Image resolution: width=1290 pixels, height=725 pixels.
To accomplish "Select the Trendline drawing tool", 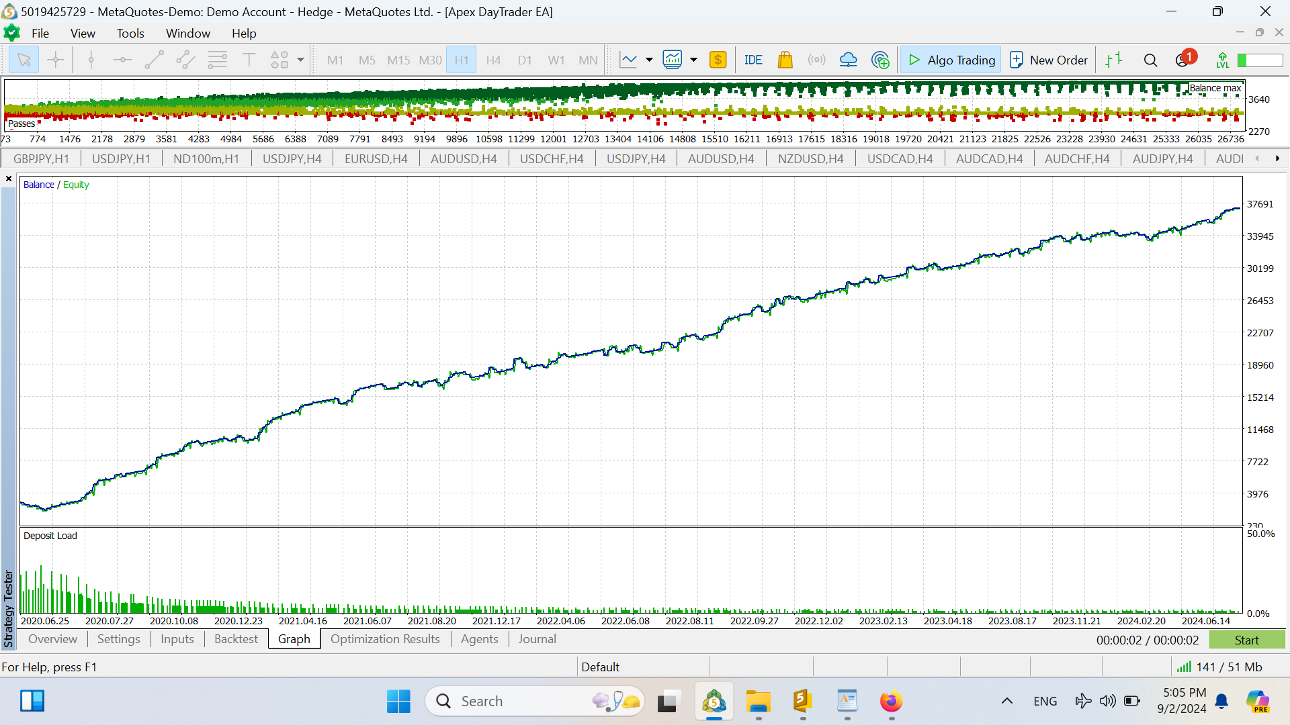I will click(x=154, y=59).
